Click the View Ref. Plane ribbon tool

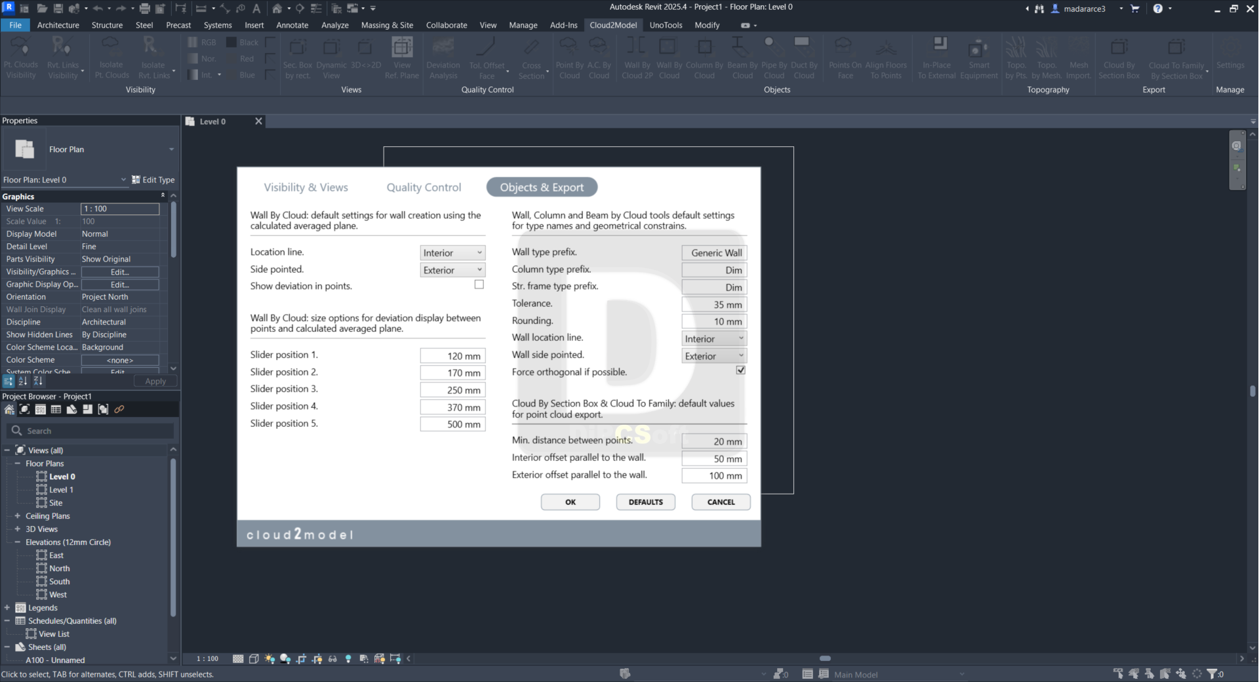point(402,58)
